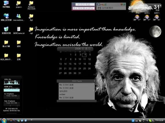The image size is (165, 123).
Task: Click the moon phase widget
Action: pos(155,31)
